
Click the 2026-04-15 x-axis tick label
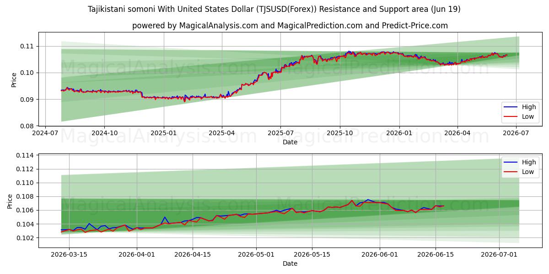(193, 255)
